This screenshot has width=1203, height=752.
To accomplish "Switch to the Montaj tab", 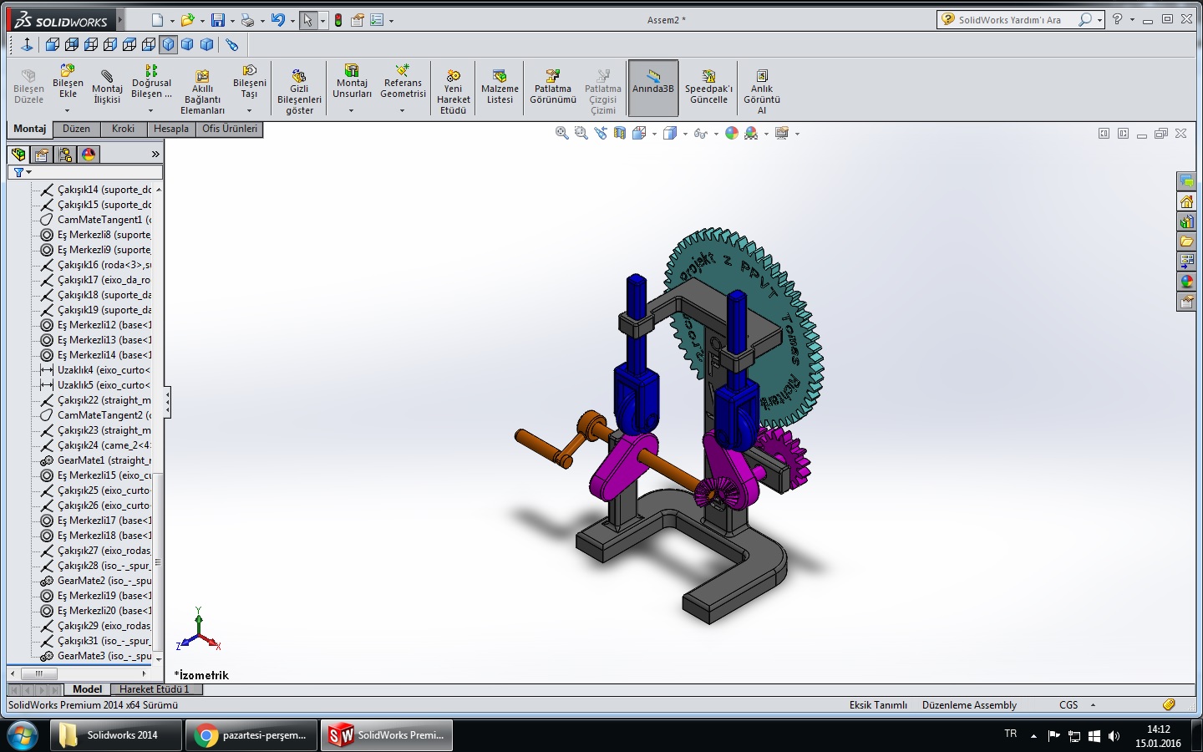I will 30,129.
